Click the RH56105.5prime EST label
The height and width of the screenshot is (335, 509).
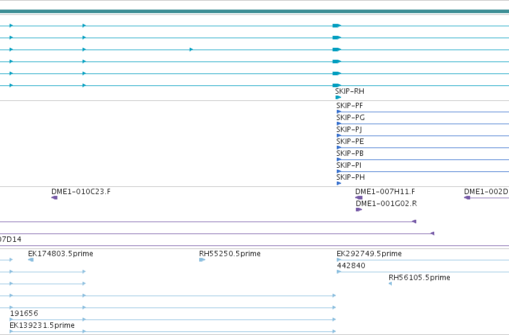click(x=419, y=278)
